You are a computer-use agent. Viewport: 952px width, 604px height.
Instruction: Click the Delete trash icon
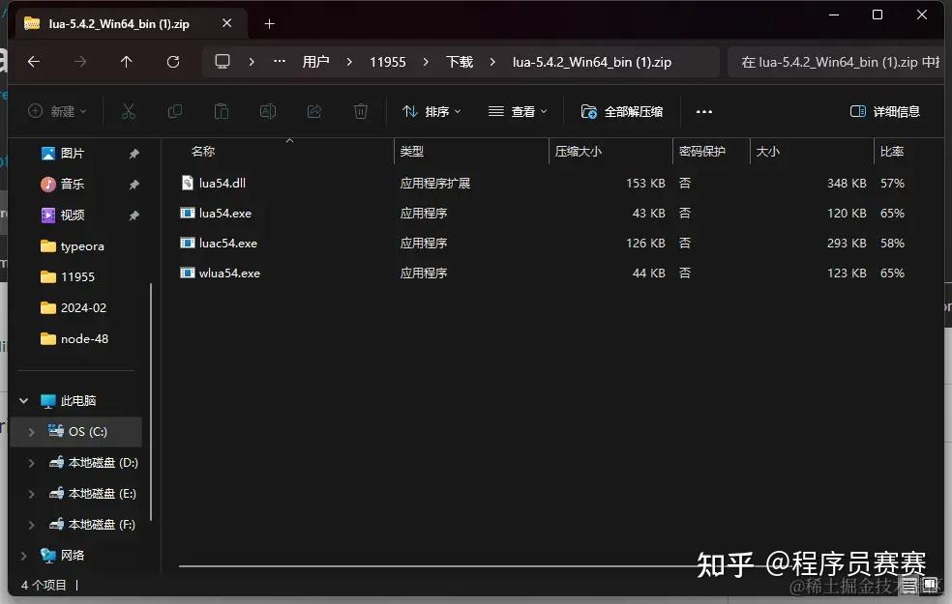[x=360, y=111]
